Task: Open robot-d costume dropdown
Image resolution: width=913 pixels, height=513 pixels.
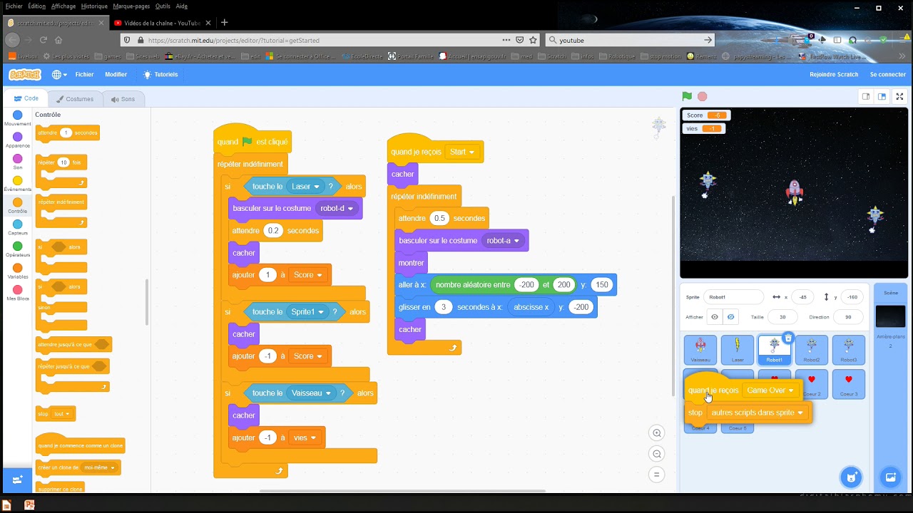Action: tap(337, 208)
